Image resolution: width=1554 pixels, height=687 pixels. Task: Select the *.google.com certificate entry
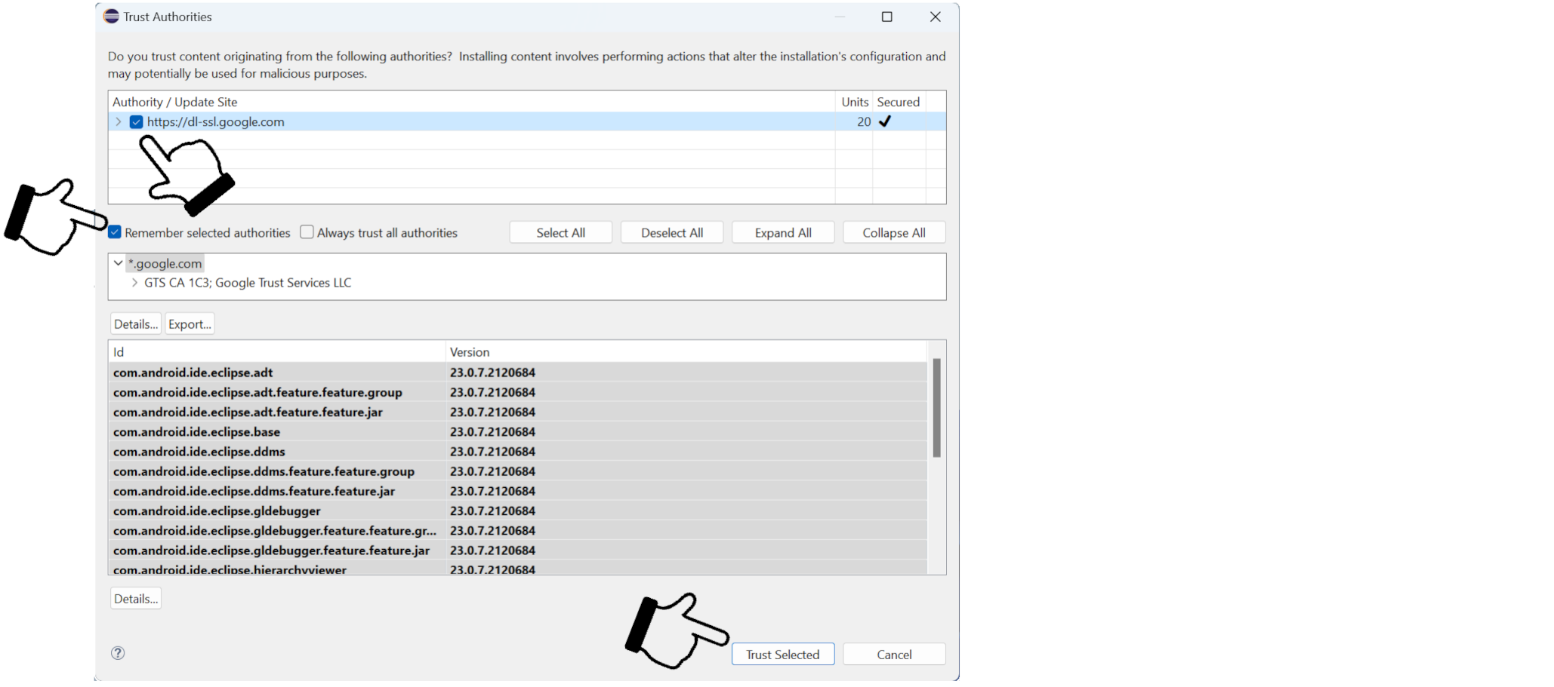click(x=165, y=263)
